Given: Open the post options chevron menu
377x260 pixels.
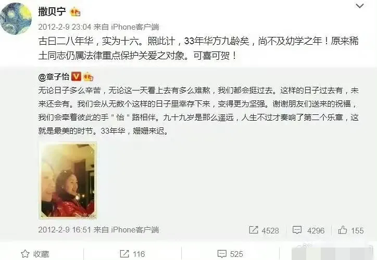Looking at the screenshot, I should pos(360,6).
